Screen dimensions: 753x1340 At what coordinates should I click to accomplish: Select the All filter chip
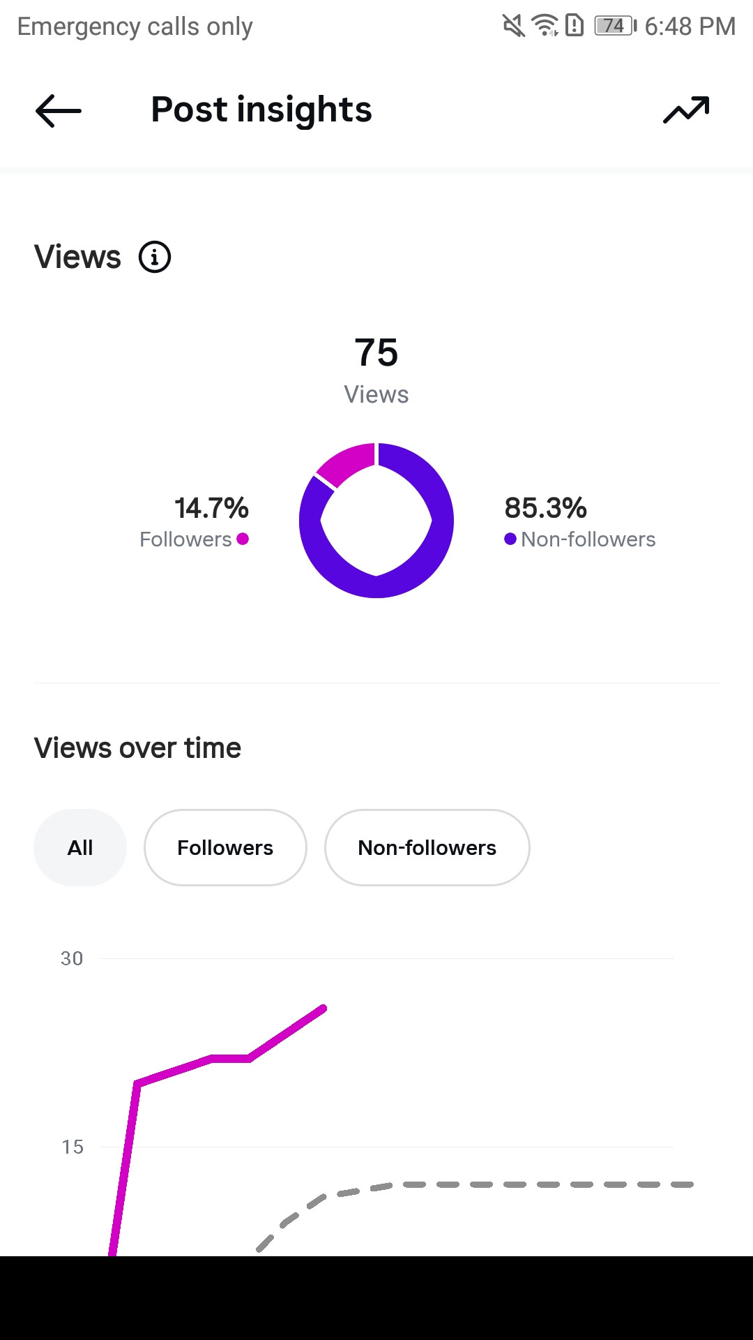coord(80,847)
